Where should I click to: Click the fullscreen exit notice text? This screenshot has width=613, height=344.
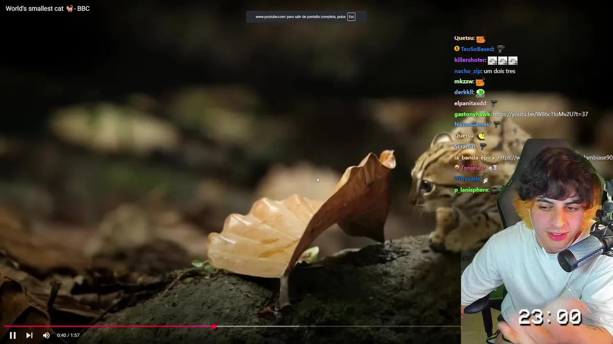click(300, 17)
